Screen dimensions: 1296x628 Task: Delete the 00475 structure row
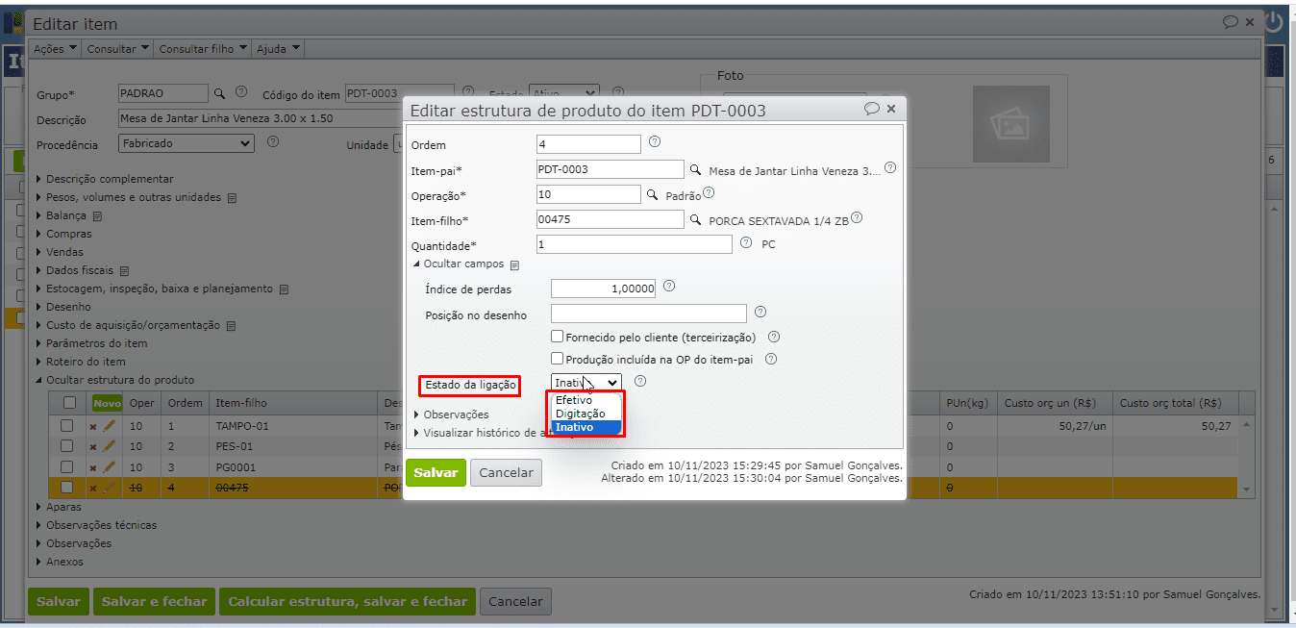[x=93, y=489]
